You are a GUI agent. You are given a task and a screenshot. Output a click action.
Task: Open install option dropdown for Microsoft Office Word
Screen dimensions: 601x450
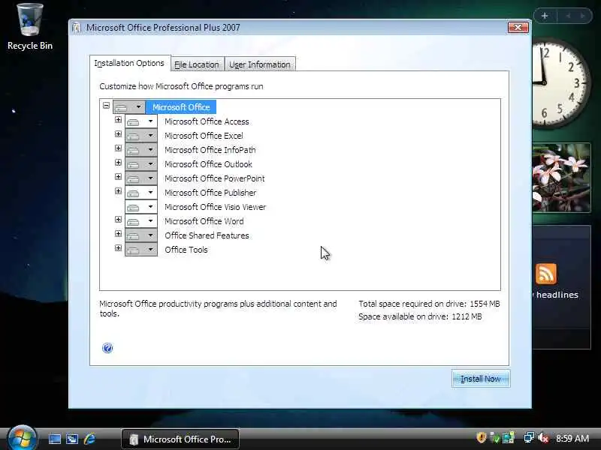[141, 221]
